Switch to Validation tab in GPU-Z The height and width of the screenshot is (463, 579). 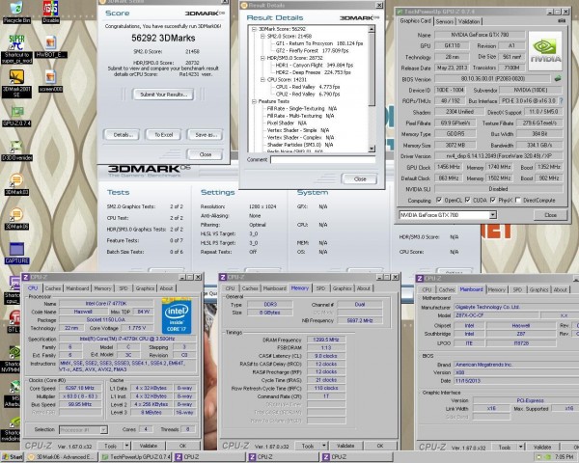pyautogui.click(x=469, y=21)
